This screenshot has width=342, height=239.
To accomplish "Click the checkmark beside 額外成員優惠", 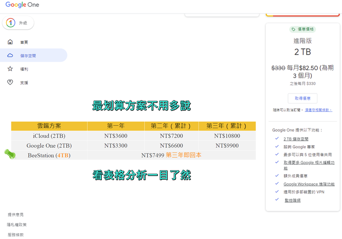I will (x=277, y=175).
